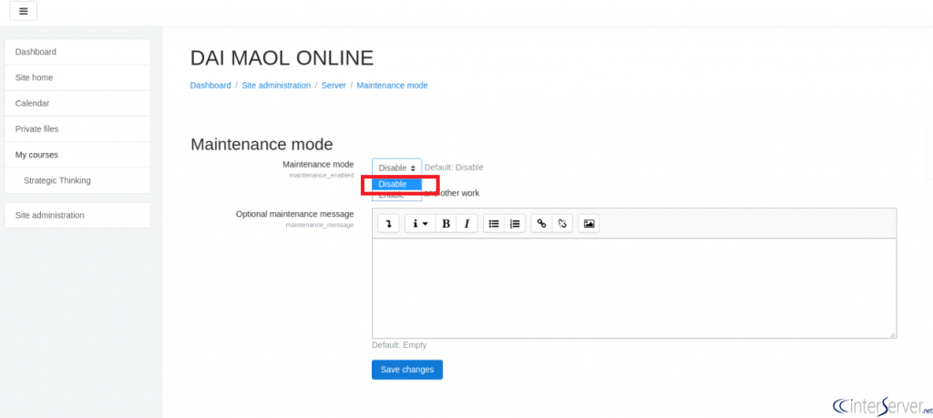The height and width of the screenshot is (418, 933).
Task: Insert a link in the message
Action: pyautogui.click(x=541, y=223)
